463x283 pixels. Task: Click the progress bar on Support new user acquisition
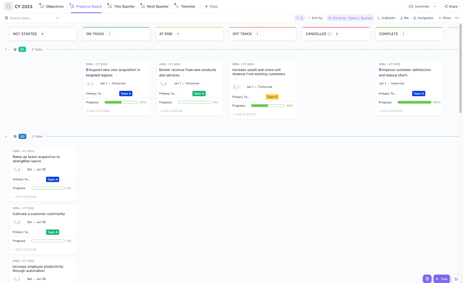coord(121,102)
